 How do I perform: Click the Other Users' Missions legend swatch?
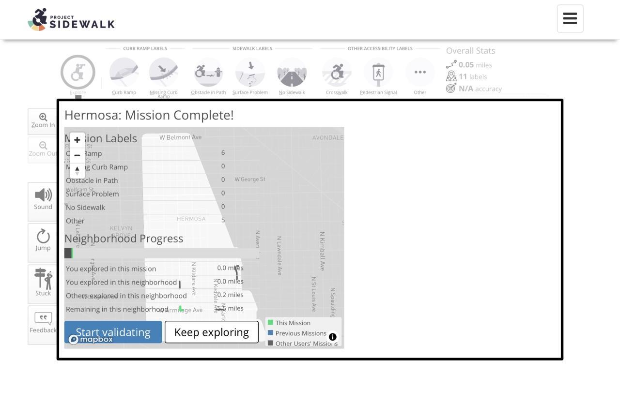click(271, 343)
